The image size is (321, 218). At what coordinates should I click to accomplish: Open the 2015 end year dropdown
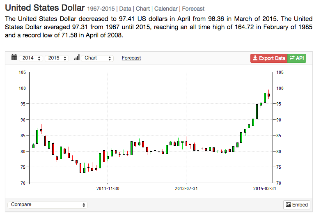[57, 58]
